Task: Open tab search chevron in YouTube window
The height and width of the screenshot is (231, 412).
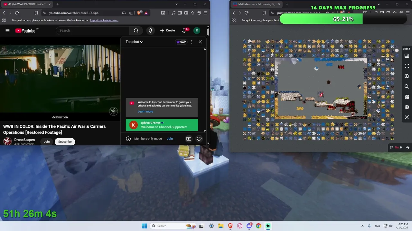Action: tap(176, 4)
